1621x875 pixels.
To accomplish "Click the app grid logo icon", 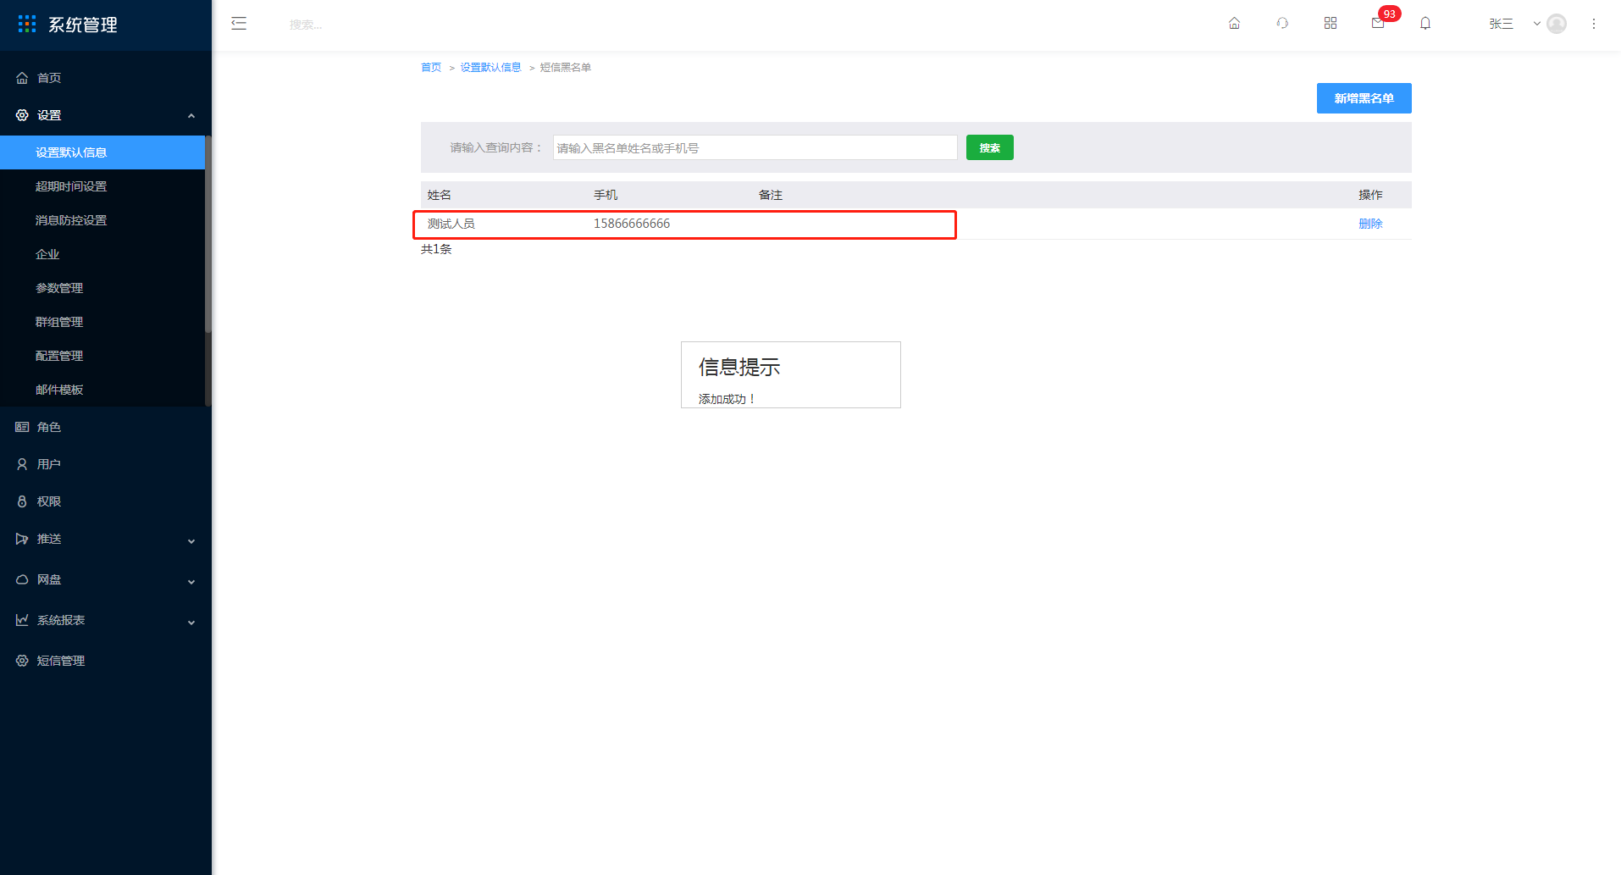I will pyautogui.click(x=27, y=24).
